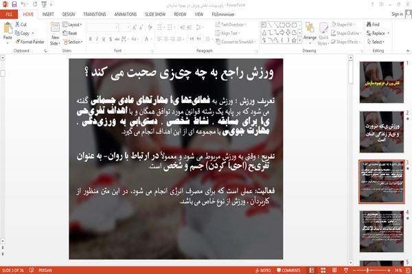
Task: Click the spell check status icon
Action: click(32, 270)
